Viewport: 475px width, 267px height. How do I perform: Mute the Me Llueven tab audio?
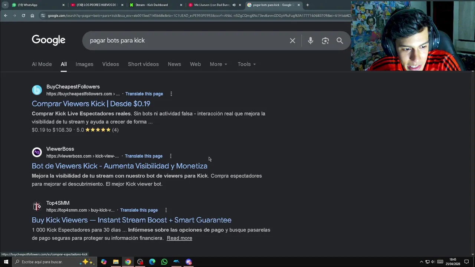[x=234, y=5]
